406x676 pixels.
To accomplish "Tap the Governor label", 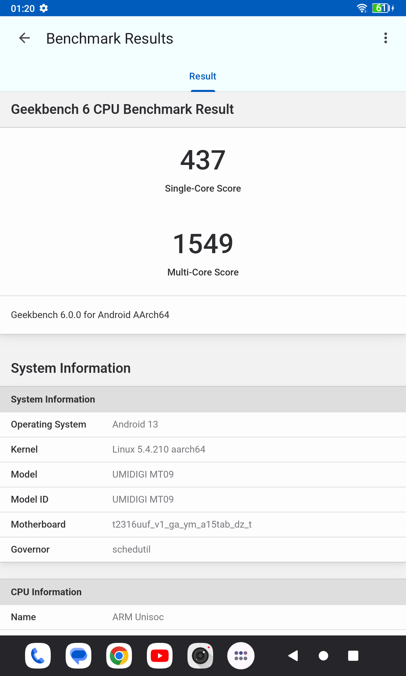I will pos(30,549).
